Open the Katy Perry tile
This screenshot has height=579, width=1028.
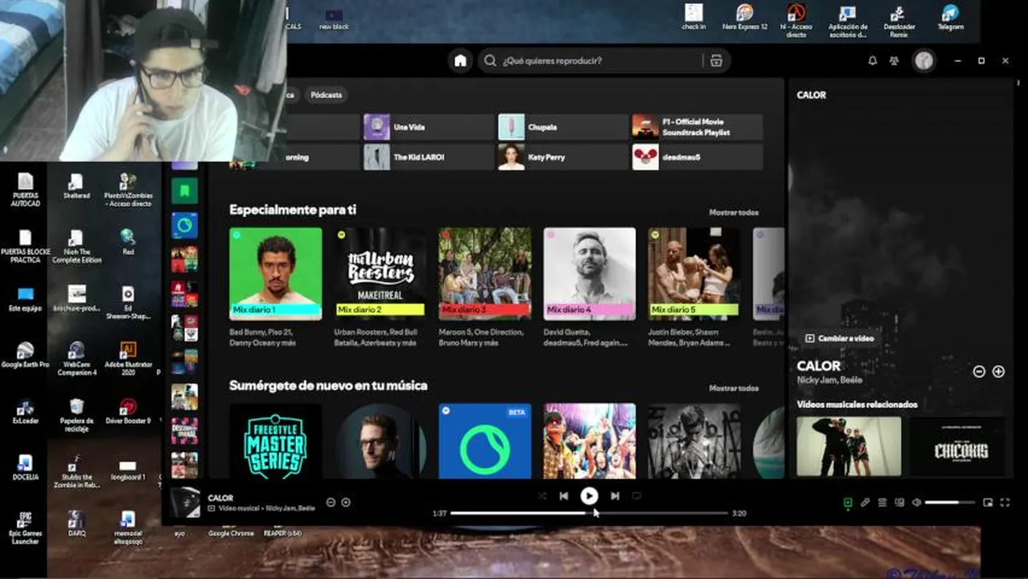[562, 157]
